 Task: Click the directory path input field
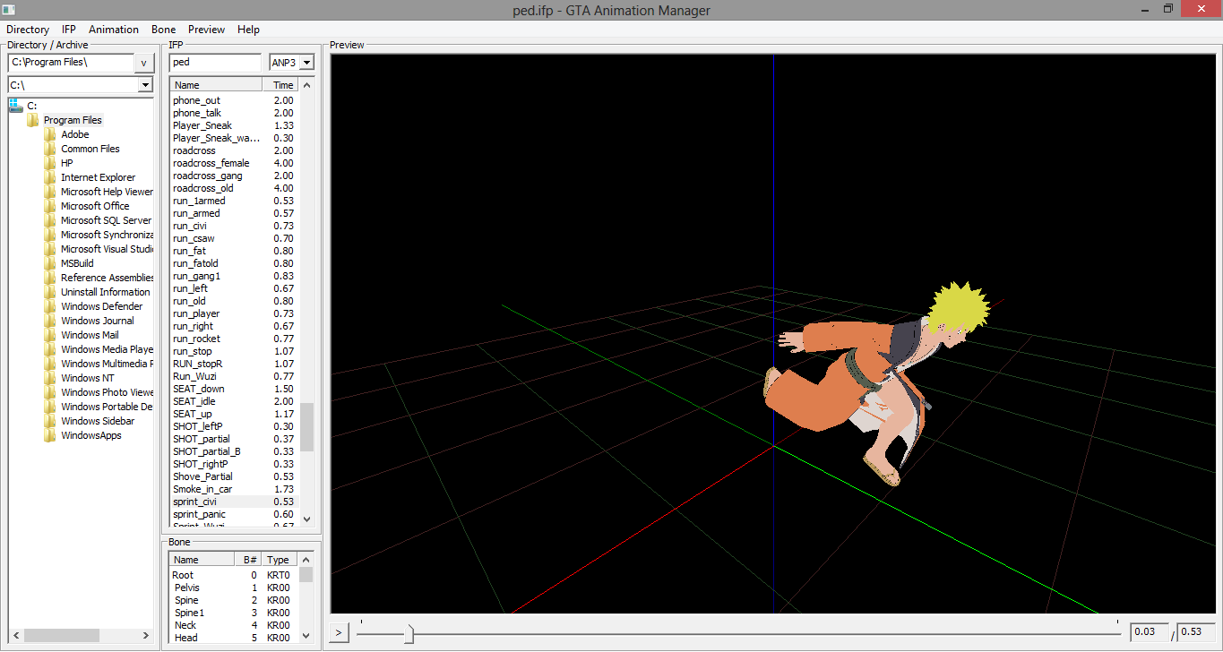coord(71,63)
